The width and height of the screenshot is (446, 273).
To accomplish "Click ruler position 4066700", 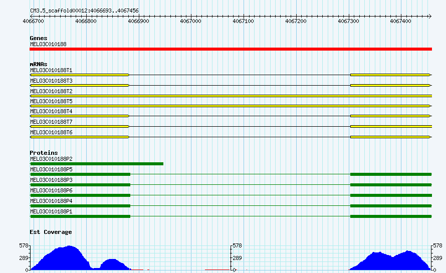I will 33,21.
